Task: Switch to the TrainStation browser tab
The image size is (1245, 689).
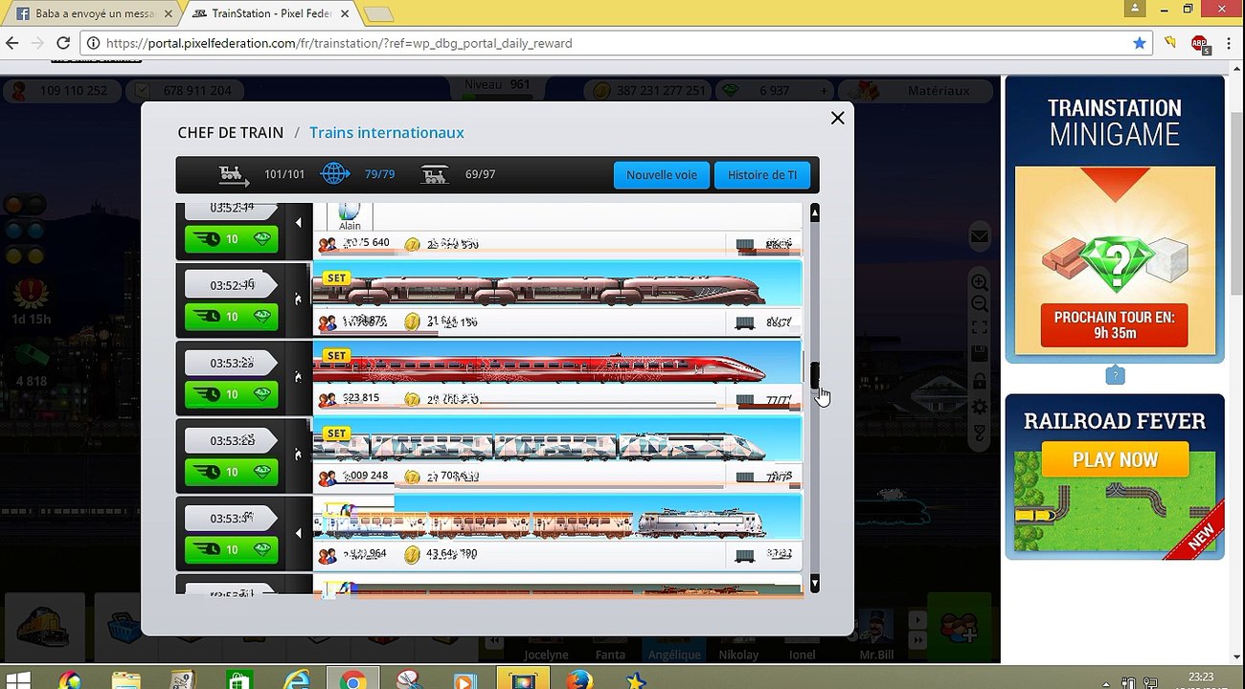Action: click(270, 14)
